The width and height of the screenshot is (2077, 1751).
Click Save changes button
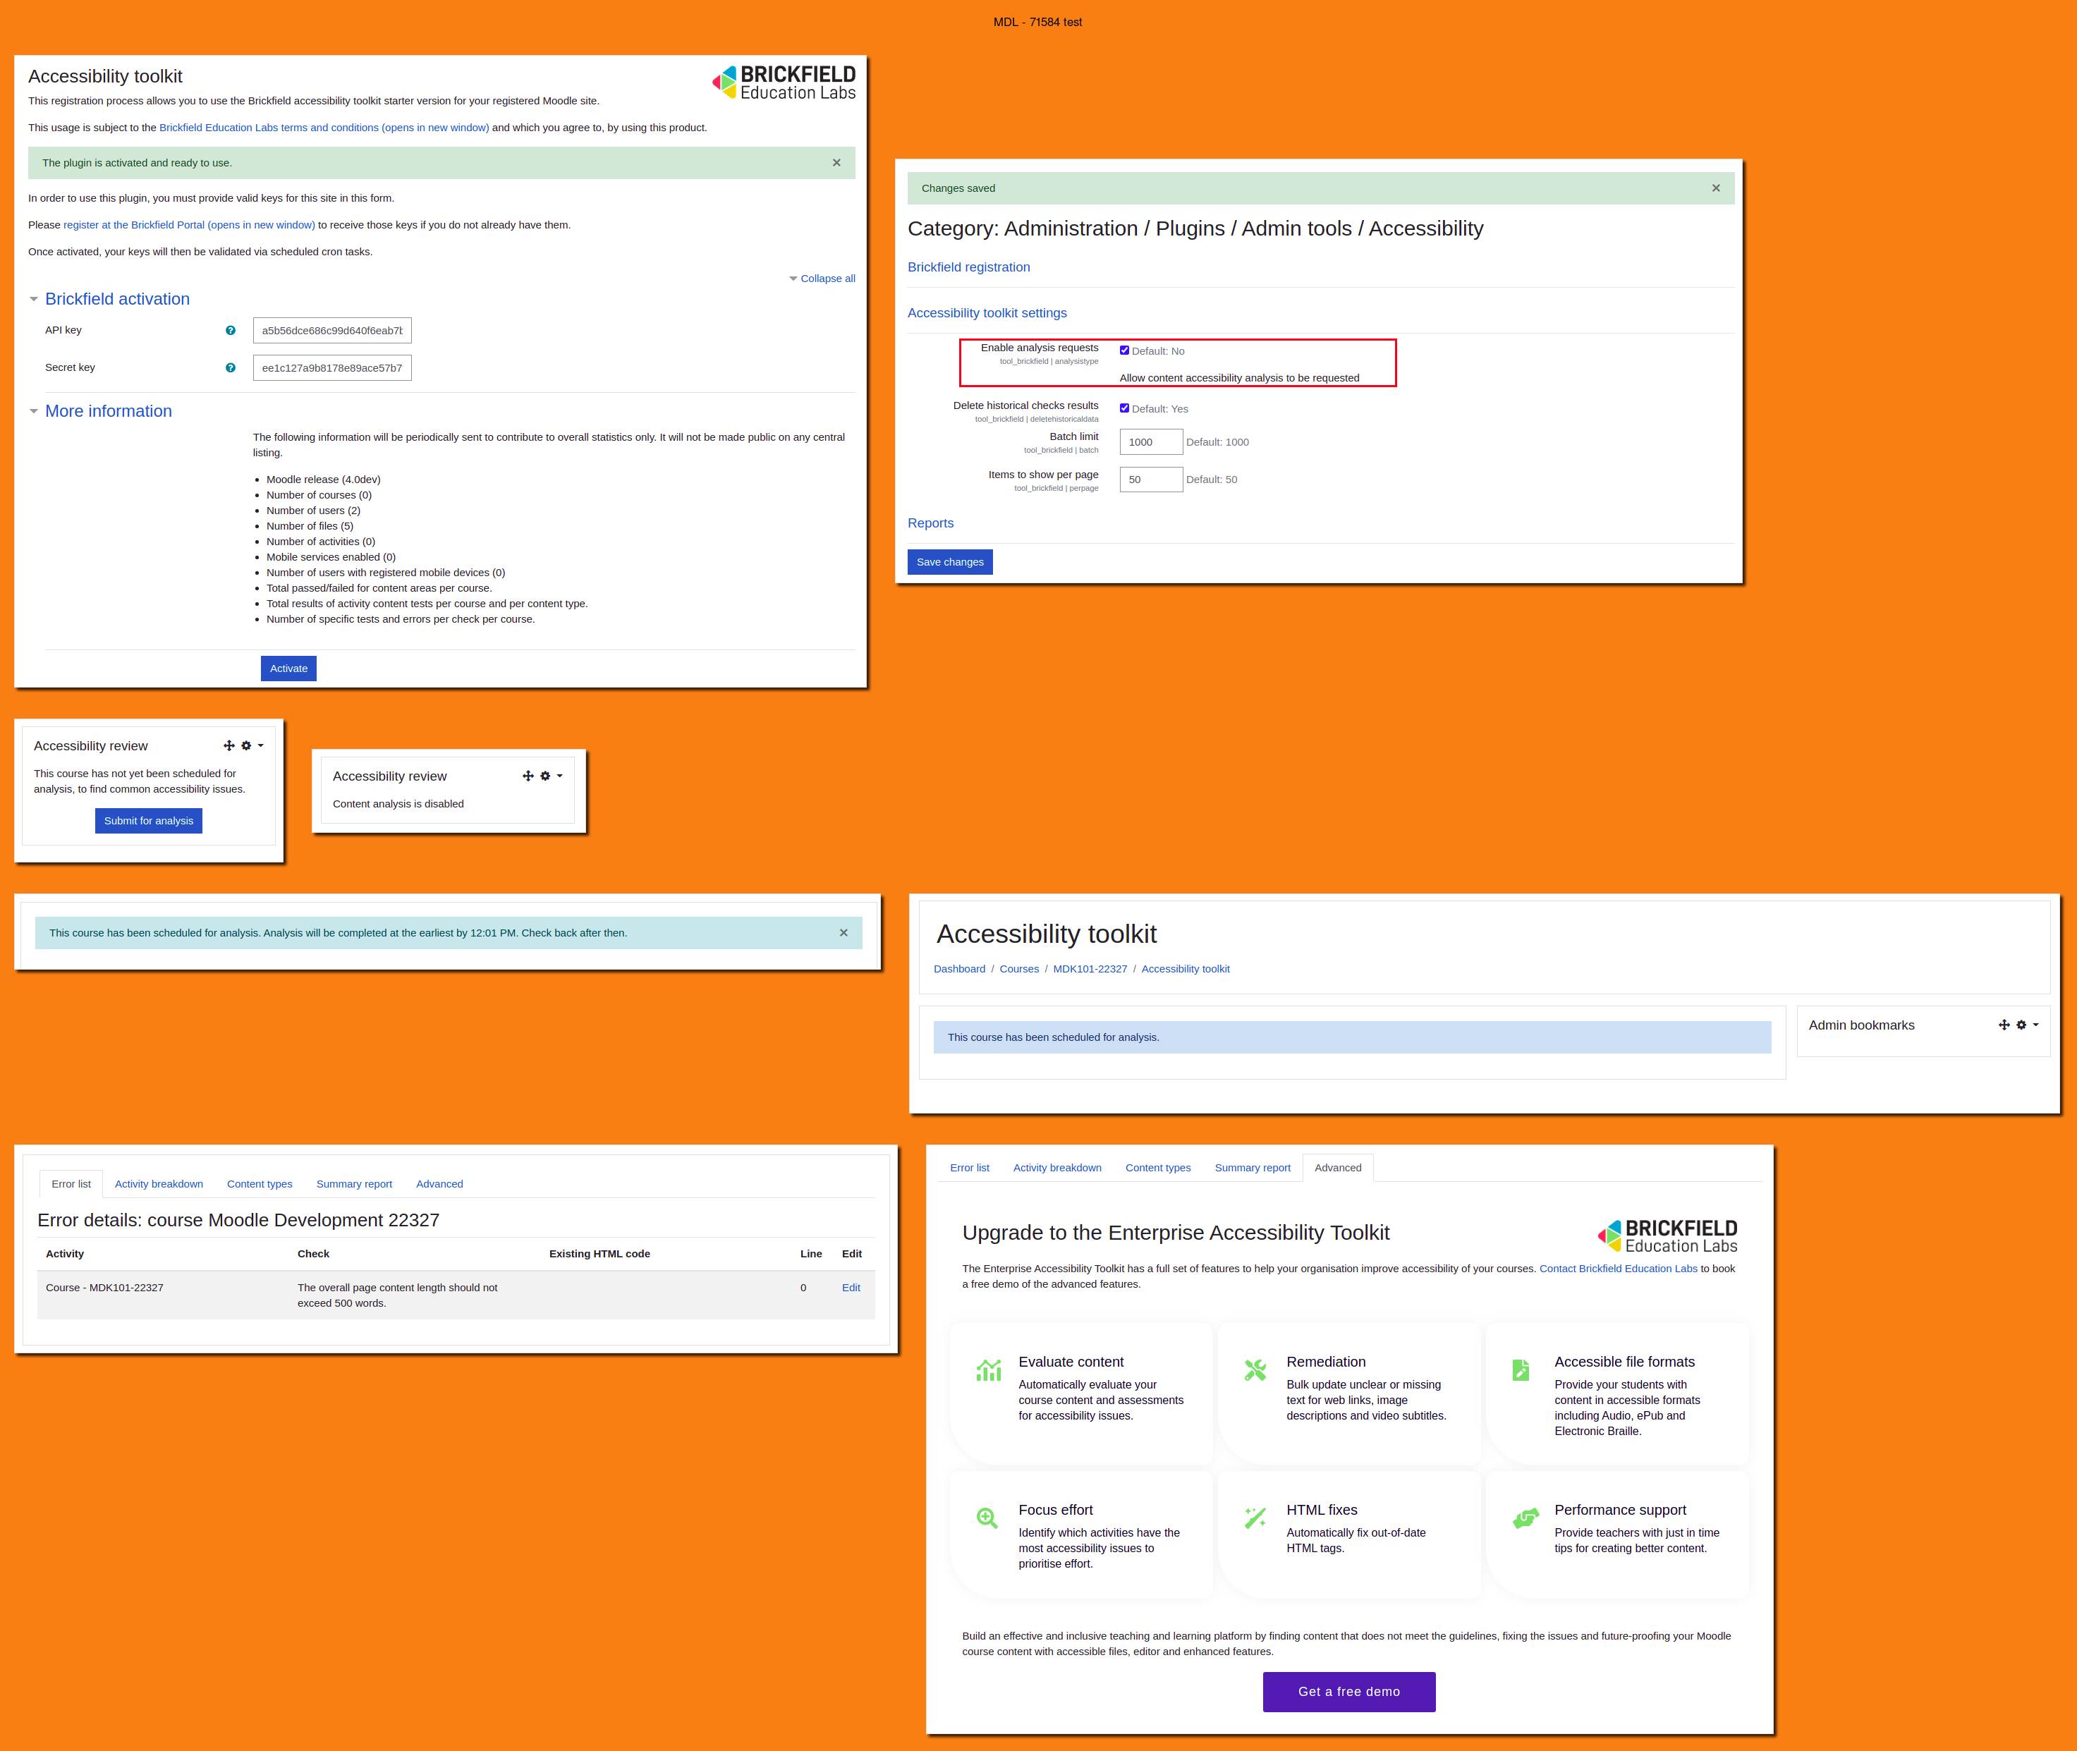click(950, 562)
